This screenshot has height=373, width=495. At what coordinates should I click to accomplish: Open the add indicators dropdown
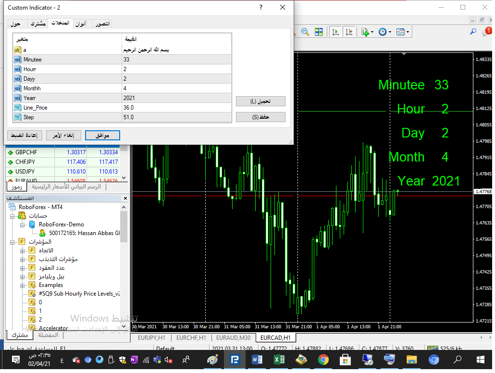[367, 32]
